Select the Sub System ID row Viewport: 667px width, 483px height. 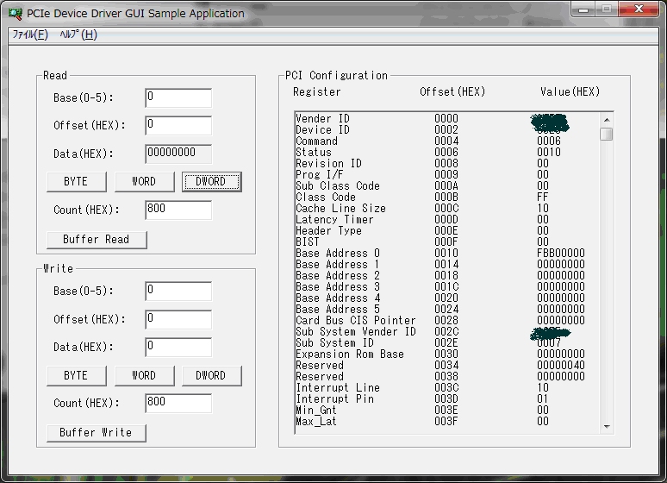[x=447, y=343]
